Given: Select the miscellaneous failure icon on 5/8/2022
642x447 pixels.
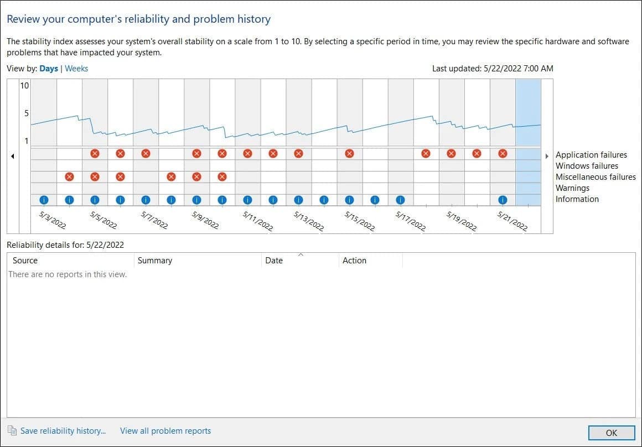Looking at the screenshot, I should [x=171, y=177].
